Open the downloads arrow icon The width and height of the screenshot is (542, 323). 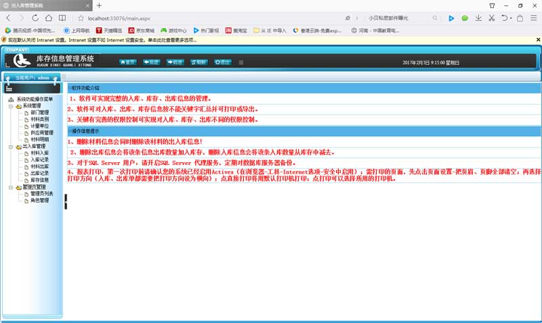[478, 18]
